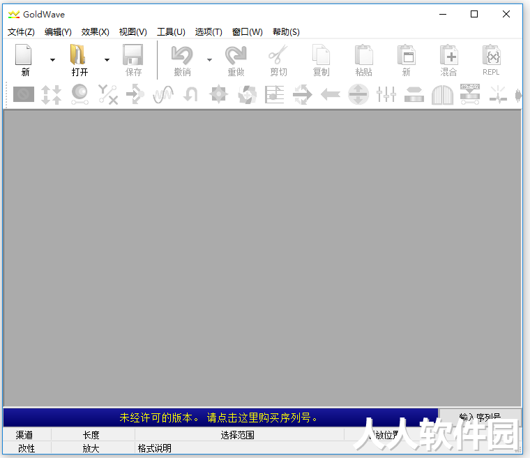Open a file with the folder icon
Viewport: 530px width, 458px height.
(x=77, y=54)
